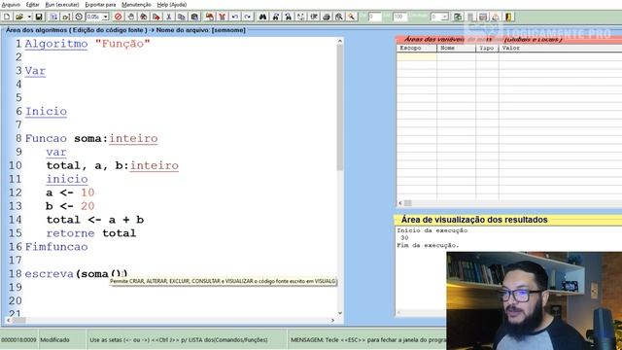Click line 1 'Algoritmo "Função"'
622x350 pixels.
click(87, 44)
